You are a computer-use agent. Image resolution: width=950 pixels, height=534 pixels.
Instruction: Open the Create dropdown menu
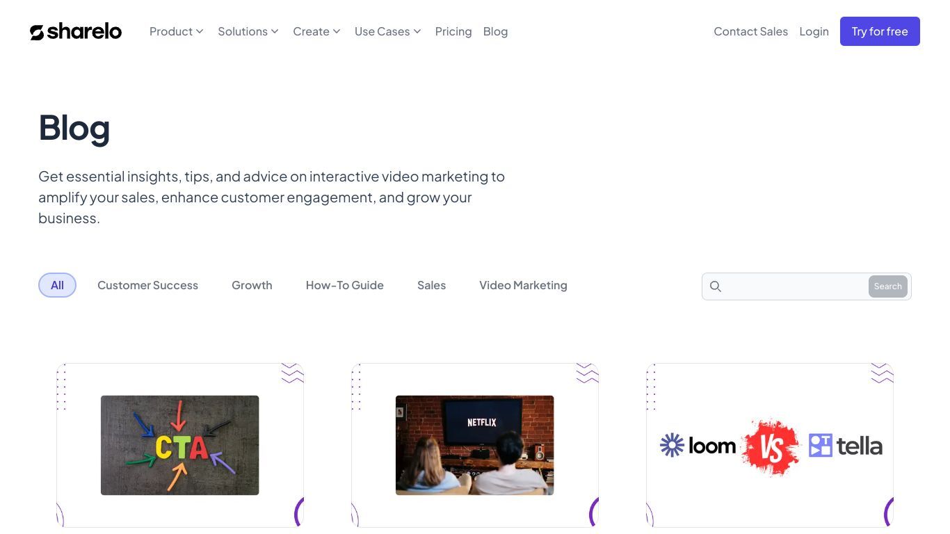click(x=316, y=31)
